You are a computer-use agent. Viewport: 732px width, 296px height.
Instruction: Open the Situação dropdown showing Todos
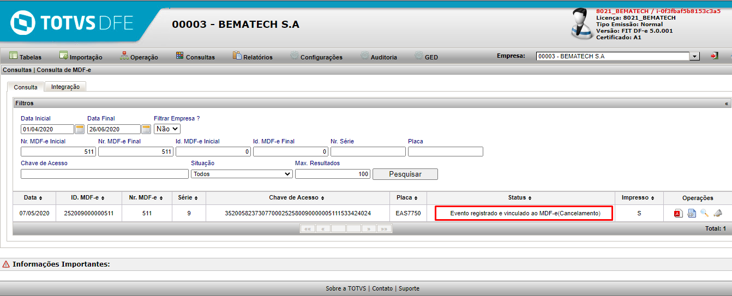pyautogui.click(x=242, y=174)
